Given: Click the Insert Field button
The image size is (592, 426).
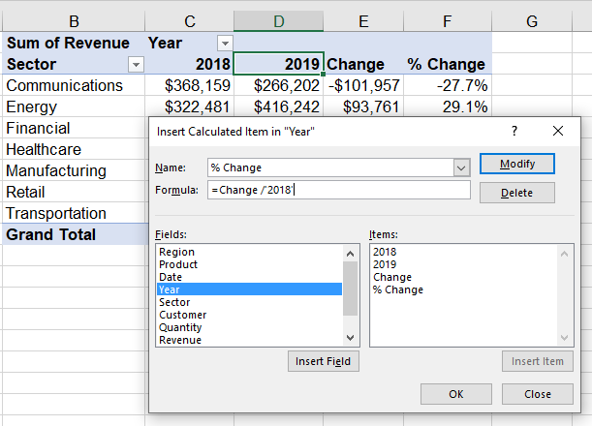Looking at the screenshot, I should coord(324,361).
